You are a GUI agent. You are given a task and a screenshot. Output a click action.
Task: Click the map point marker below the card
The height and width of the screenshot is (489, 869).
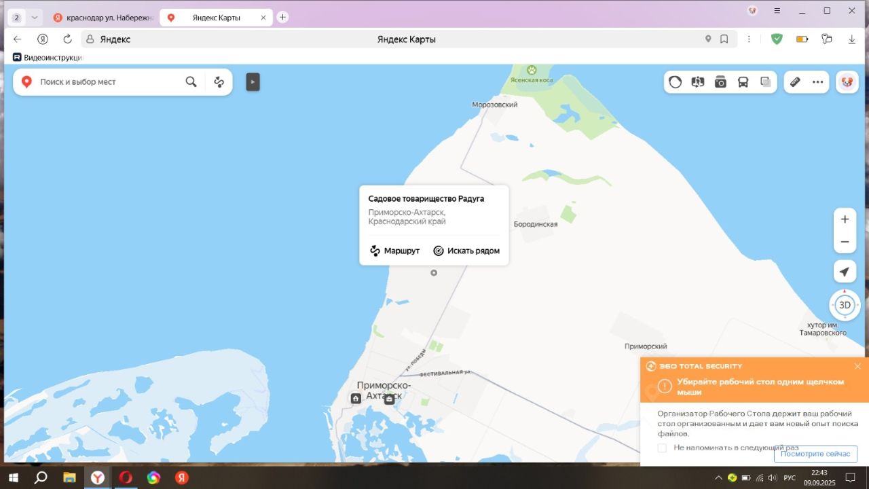tap(434, 273)
